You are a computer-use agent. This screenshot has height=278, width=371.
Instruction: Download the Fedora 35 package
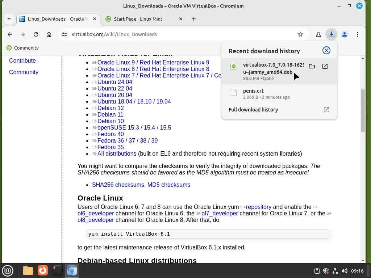(x=111, y=147)
